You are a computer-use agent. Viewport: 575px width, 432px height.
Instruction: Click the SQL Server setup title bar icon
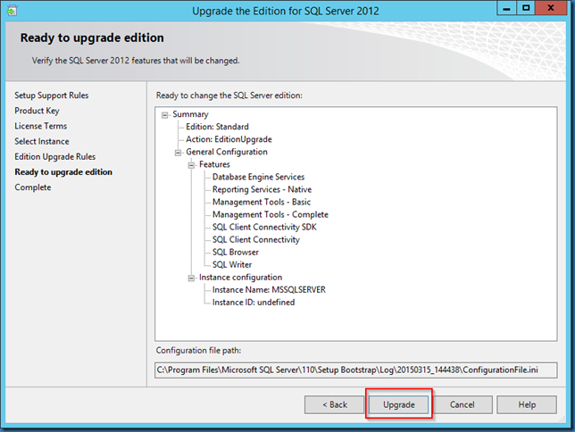(12, 11)
